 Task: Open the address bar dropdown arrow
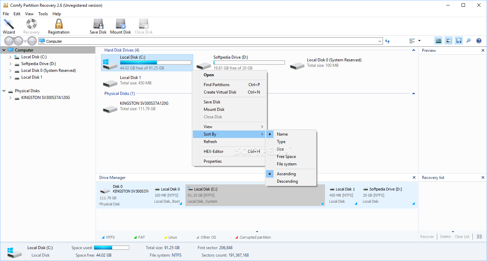tap(380, 41)
